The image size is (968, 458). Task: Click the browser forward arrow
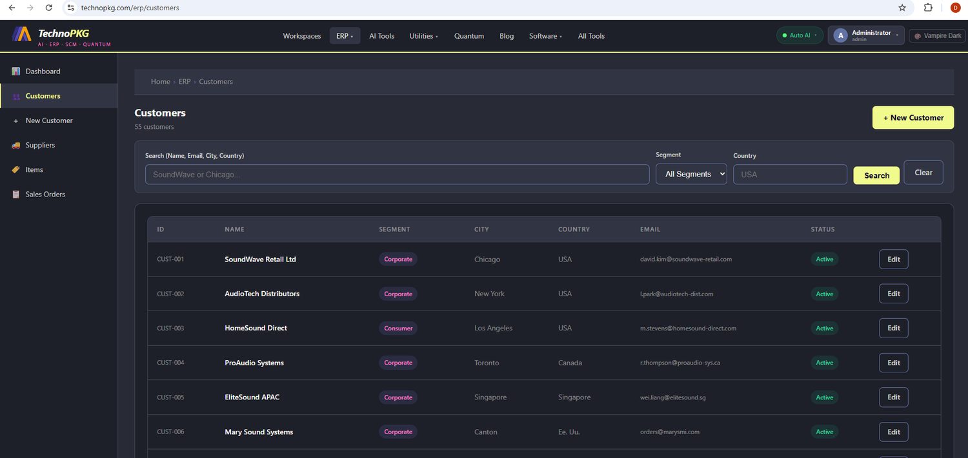click(x=30, y=8)
